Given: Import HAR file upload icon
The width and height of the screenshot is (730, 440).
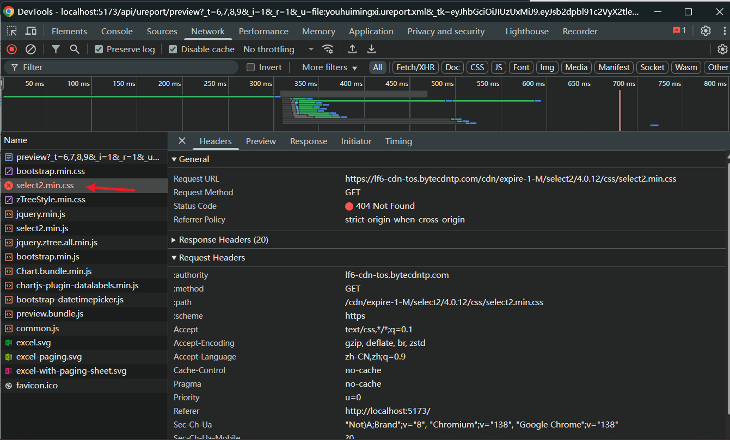Looking at the screenshot, I should 352,49.
